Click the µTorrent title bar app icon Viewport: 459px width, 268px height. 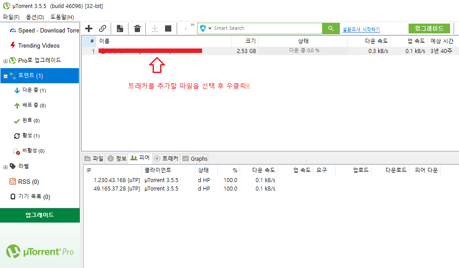pos(6,6)
